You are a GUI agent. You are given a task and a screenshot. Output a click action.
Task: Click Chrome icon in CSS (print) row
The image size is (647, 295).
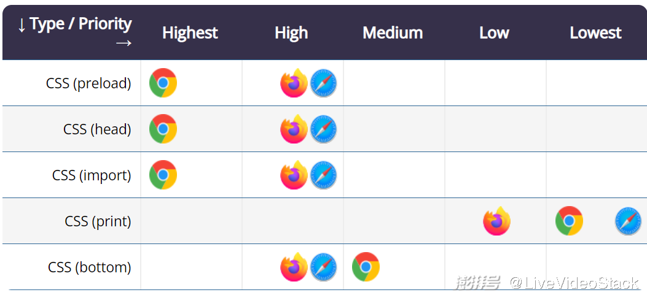[x=569, y=221]
